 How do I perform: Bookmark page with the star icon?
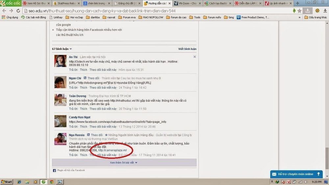coord(299,11)
